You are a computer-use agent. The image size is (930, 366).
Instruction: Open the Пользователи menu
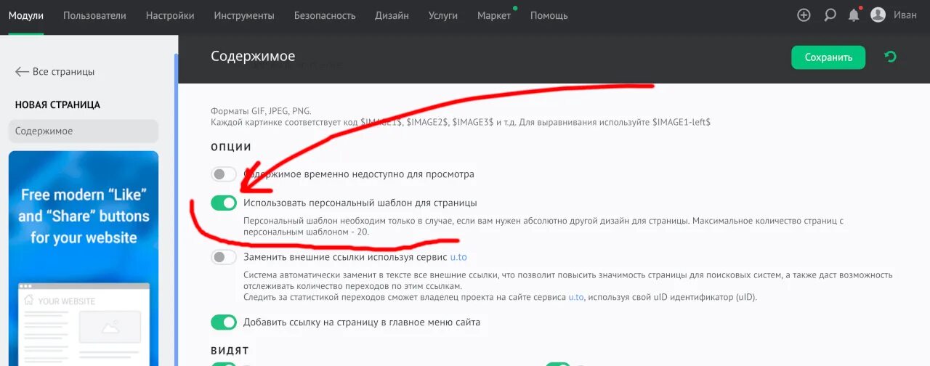click(94, 15)
